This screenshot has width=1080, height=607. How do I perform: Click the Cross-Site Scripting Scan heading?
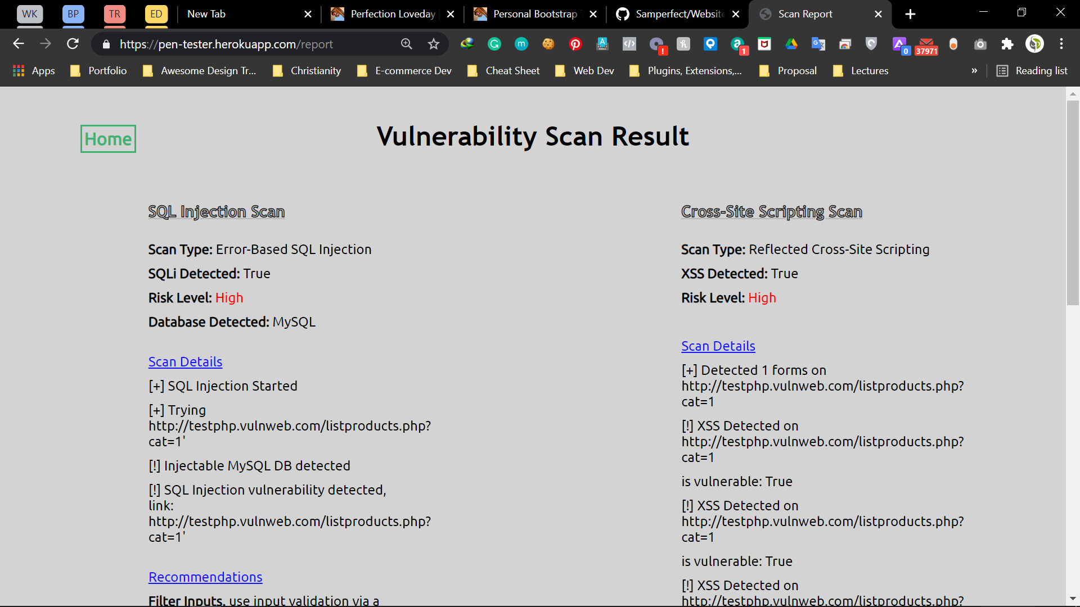pos(772,212)
